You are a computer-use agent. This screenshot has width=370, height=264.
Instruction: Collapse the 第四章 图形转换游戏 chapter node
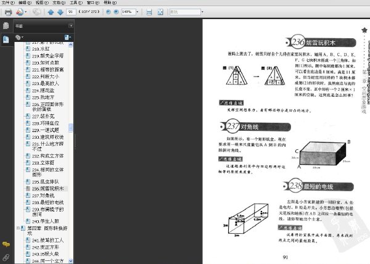click(18, 228)
